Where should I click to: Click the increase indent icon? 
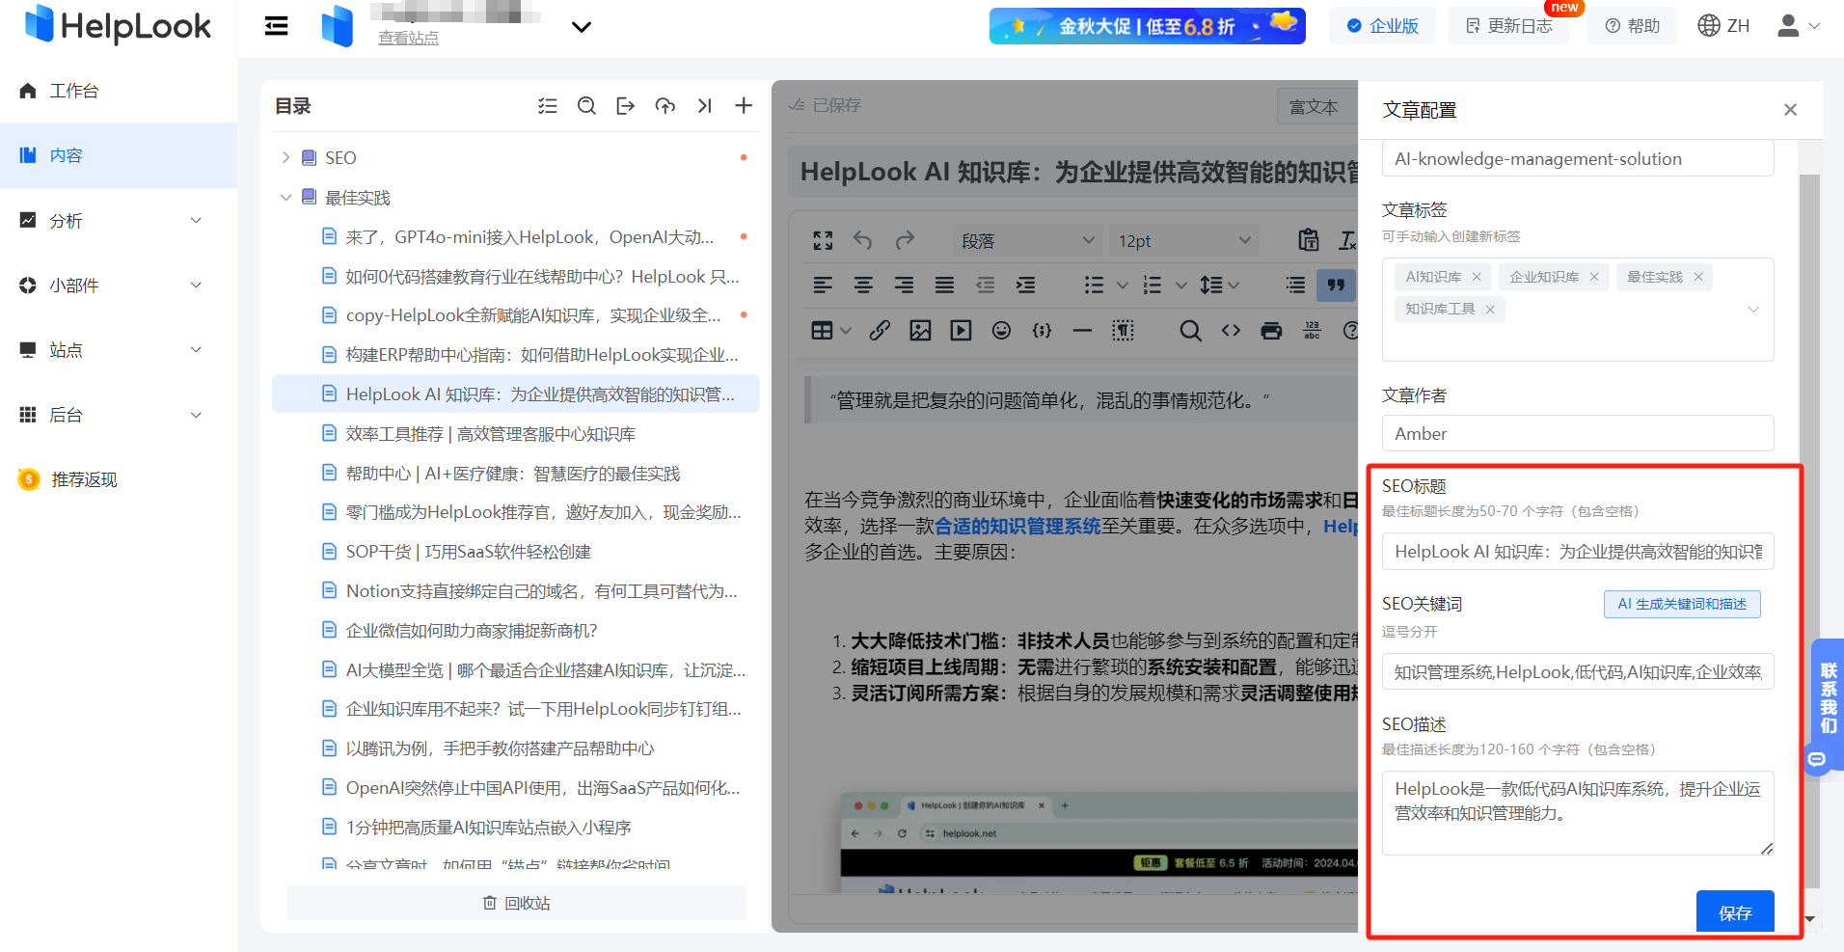[1025, 285]
